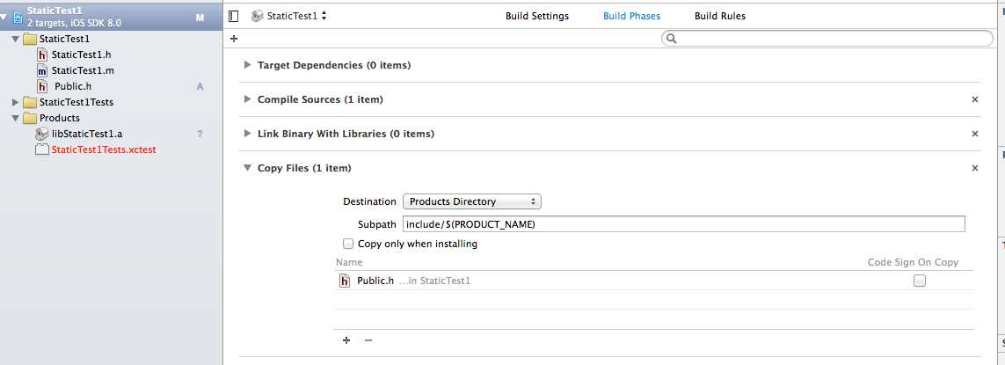Select the Public.h icon in navigator
The image size is (1005, 365).
pos(42,86)
